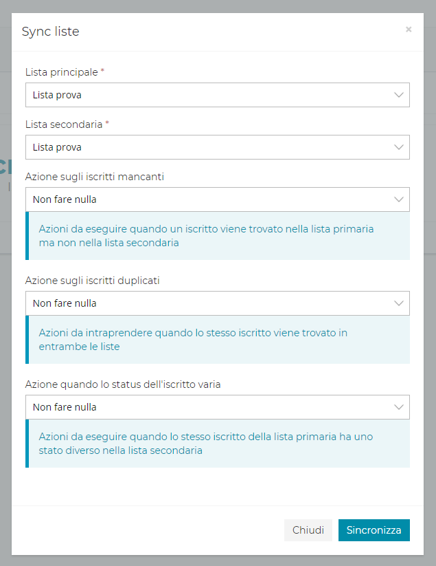
Task: Click the hint text about entrambe le liste
Action: [x=193, y=340]
